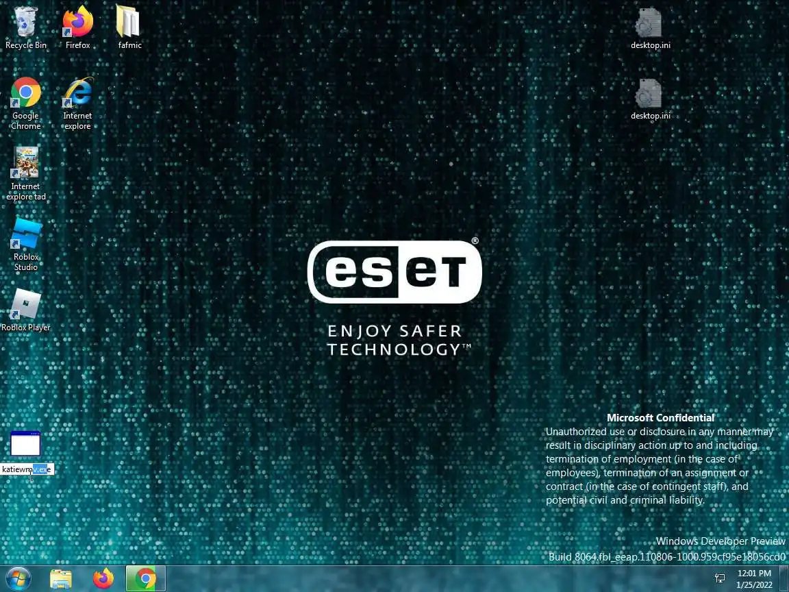The width and height of the screenshot is (789, 592).
Task: Open the clock showing 12:01 PM
Action: click(754, 579)
